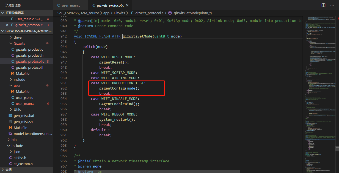Open the Makefile under Gizwits folder
The image size is (339, 173).
(23, 73)
